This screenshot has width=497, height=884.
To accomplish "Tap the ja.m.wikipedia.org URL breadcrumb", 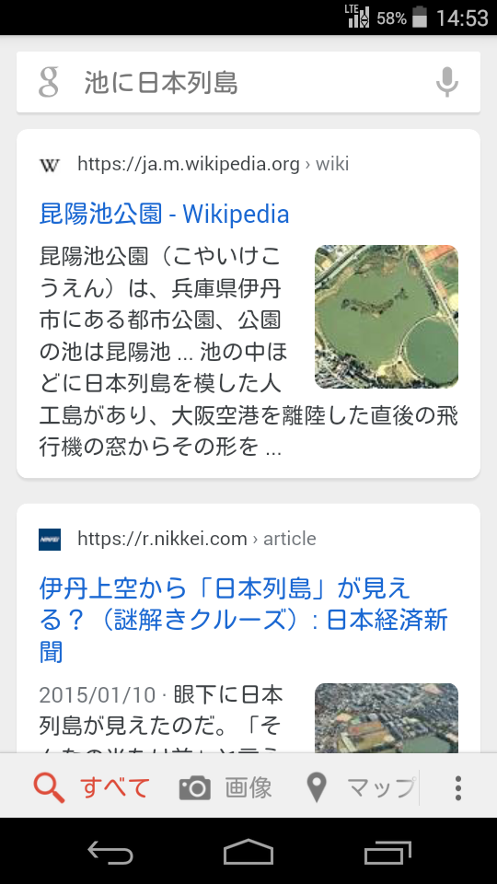I will [x=213, y=164].
